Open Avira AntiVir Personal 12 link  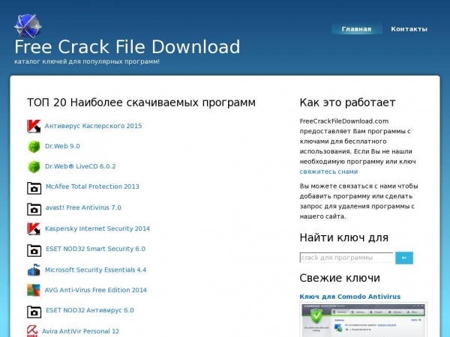coord(81,331)
